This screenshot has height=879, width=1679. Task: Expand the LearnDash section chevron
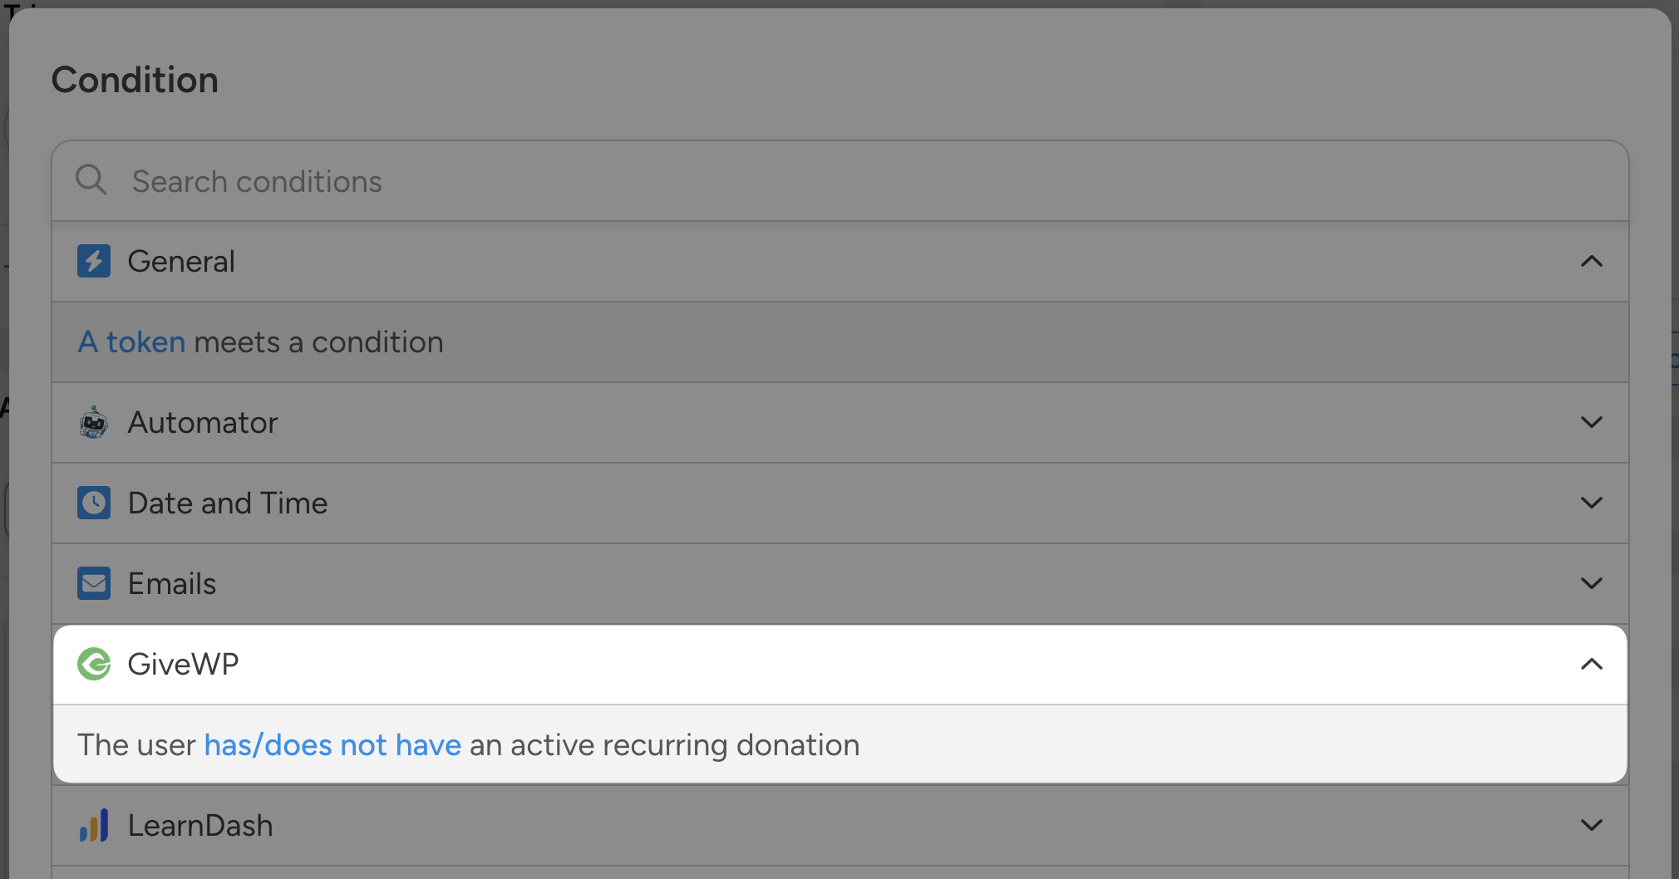coord(1591,826)
